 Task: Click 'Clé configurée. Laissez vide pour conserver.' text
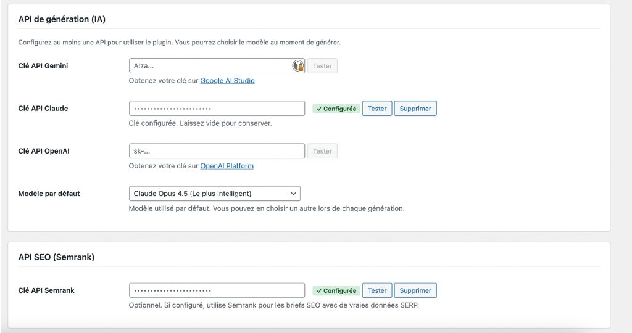(201, 123)
